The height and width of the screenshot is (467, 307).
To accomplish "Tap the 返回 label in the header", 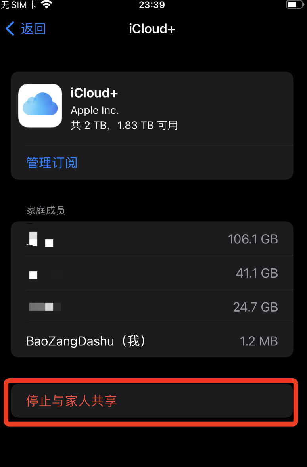I will [x=33, y=29].
